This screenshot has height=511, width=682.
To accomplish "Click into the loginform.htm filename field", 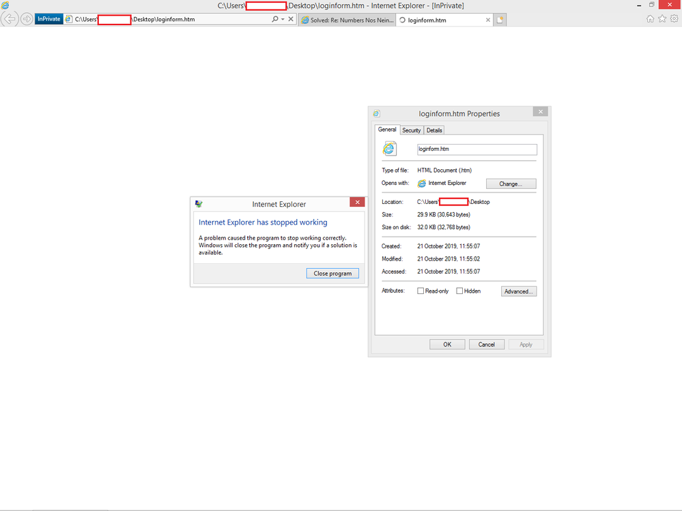I will point(477,149).
